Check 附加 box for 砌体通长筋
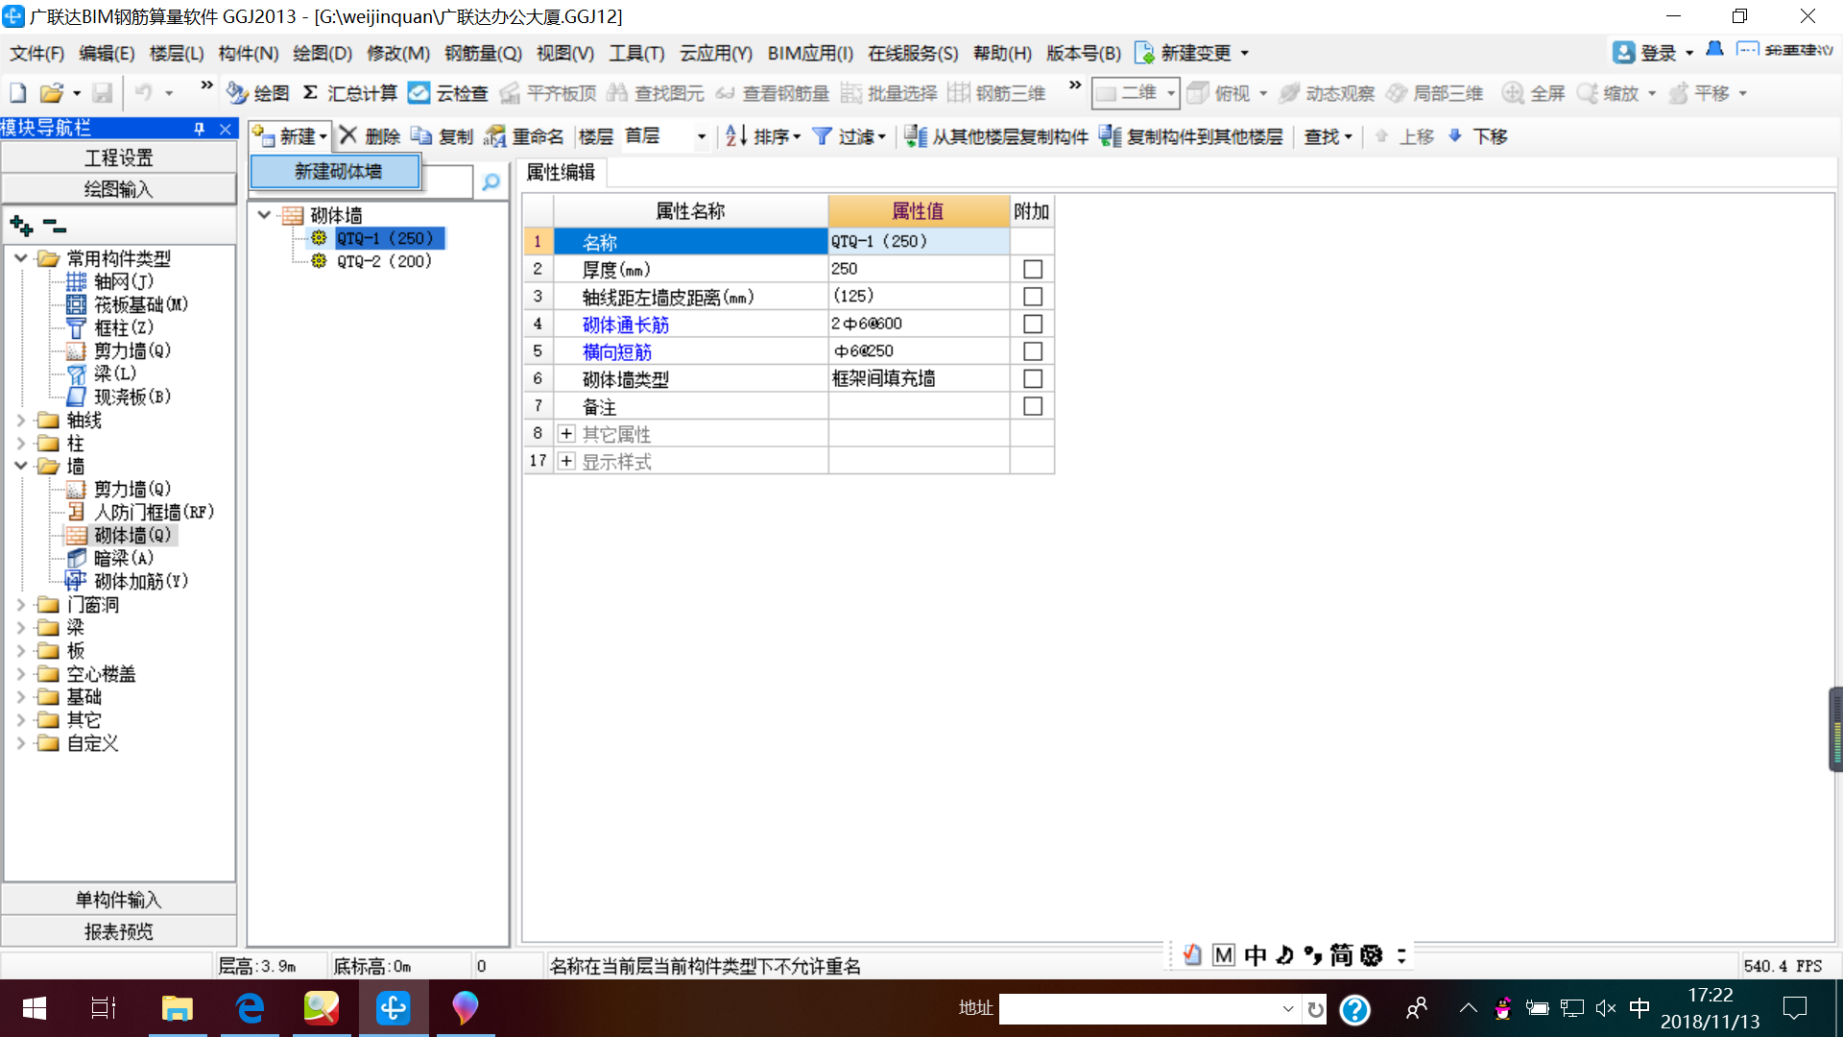 click(x=1033, y=324)
